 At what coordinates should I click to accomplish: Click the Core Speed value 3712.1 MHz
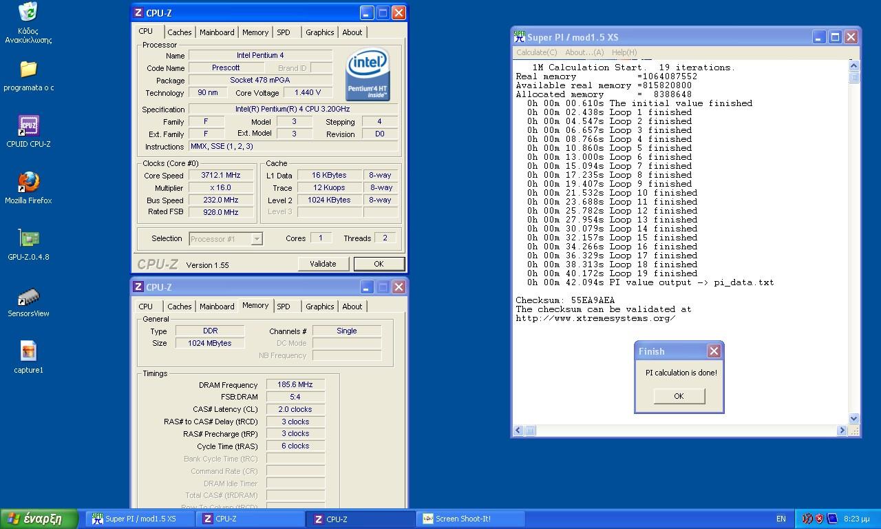point(220,176)
